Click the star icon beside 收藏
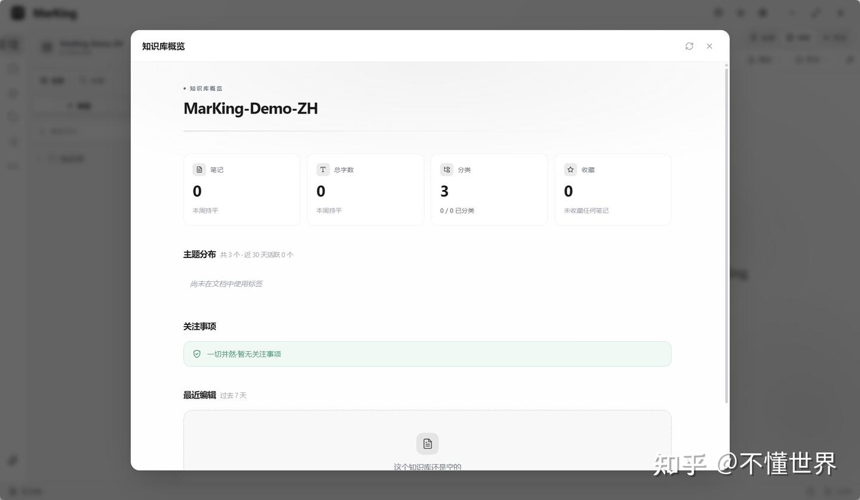Viewport: 860px width, 500px height. (x=570, y=170)
